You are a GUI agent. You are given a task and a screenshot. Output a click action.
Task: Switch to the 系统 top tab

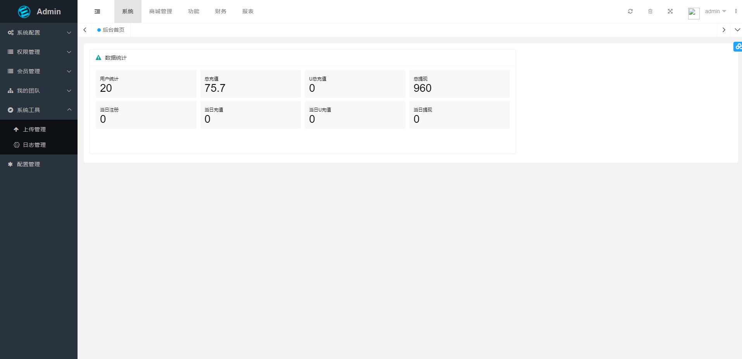(x=128, y=11)
